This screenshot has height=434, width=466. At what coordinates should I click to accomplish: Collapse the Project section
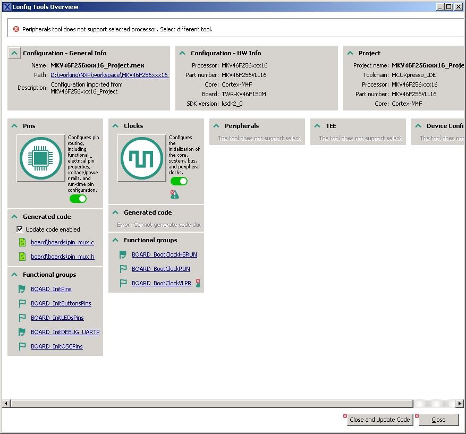(350, 53)
